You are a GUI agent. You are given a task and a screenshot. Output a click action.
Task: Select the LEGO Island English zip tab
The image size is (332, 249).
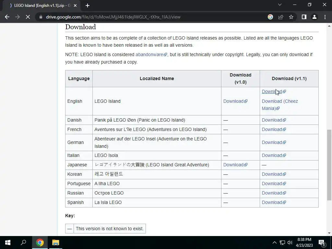pyautogui.click(x=41, y=6)
